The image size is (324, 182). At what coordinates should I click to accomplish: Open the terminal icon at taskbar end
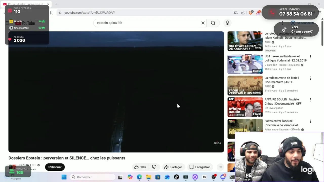(x=232, y=177)
